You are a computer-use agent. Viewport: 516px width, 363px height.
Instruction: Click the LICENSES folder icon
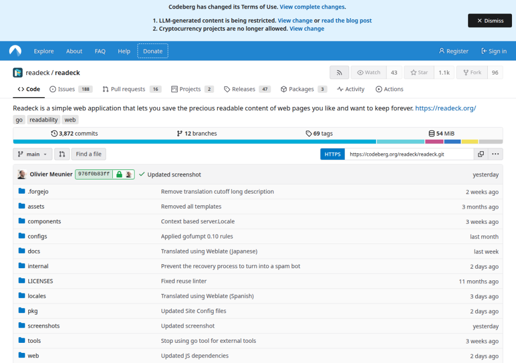coord(22,281)
